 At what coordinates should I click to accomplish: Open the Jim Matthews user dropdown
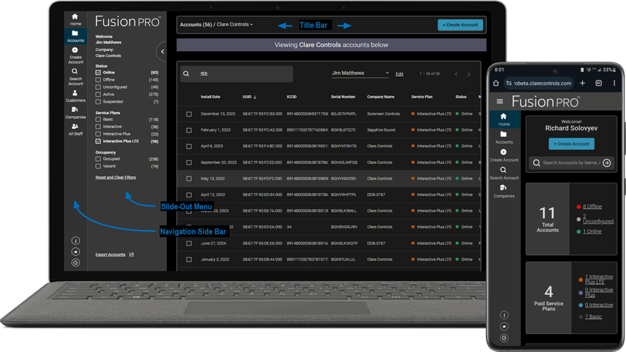(x=361, y=74)
